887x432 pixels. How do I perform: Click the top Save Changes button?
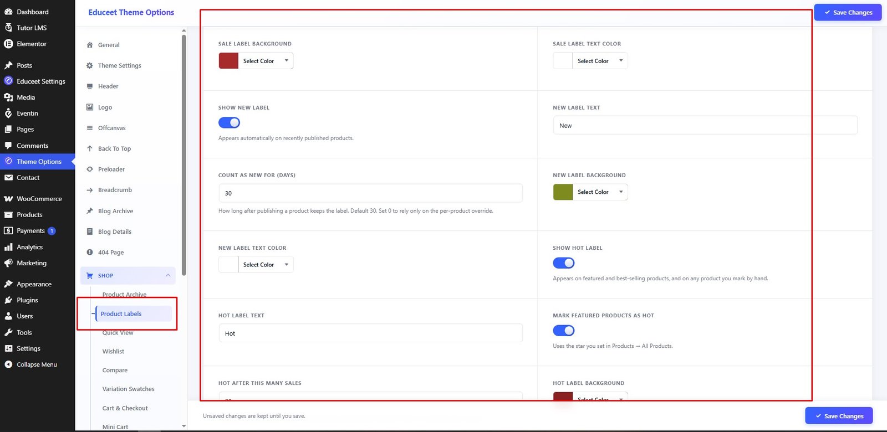pos(848,13)
